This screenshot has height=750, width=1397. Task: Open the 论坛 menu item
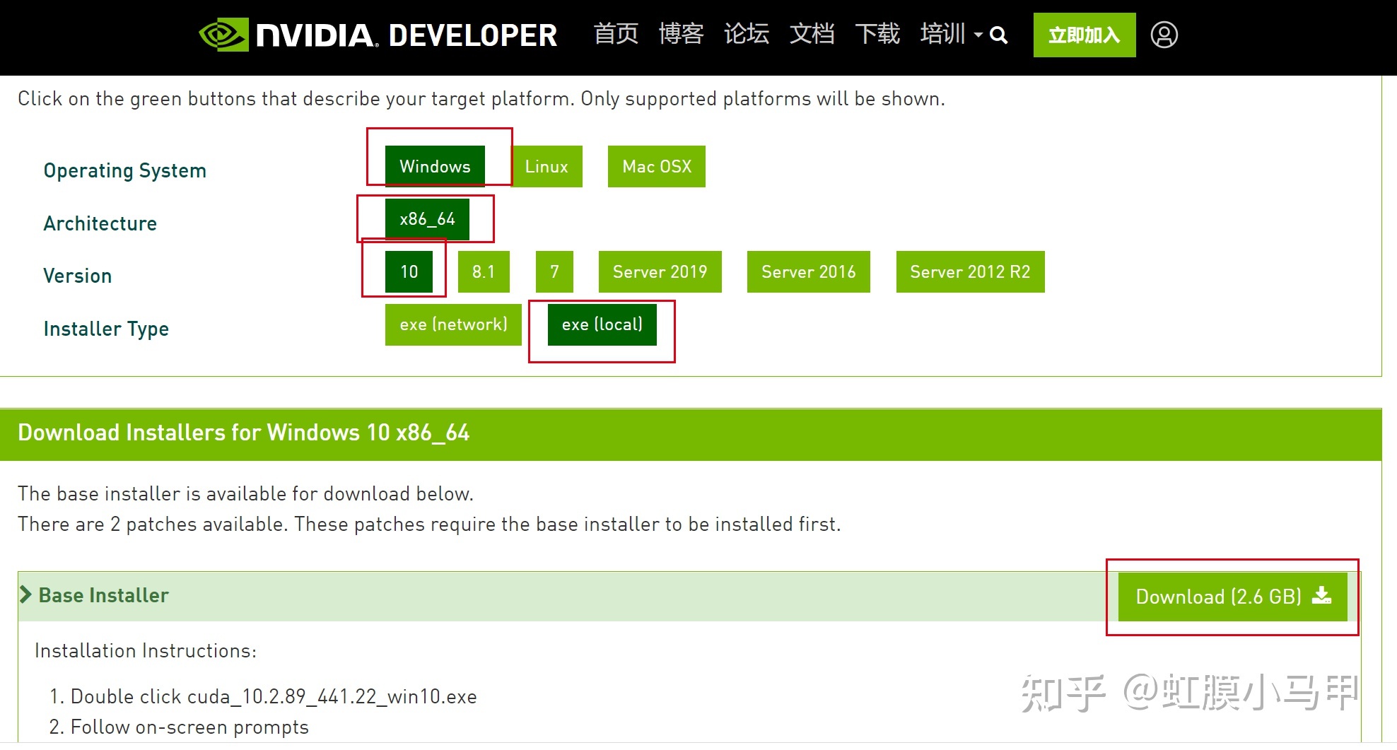pyautogui.click(x=747, y=34)
